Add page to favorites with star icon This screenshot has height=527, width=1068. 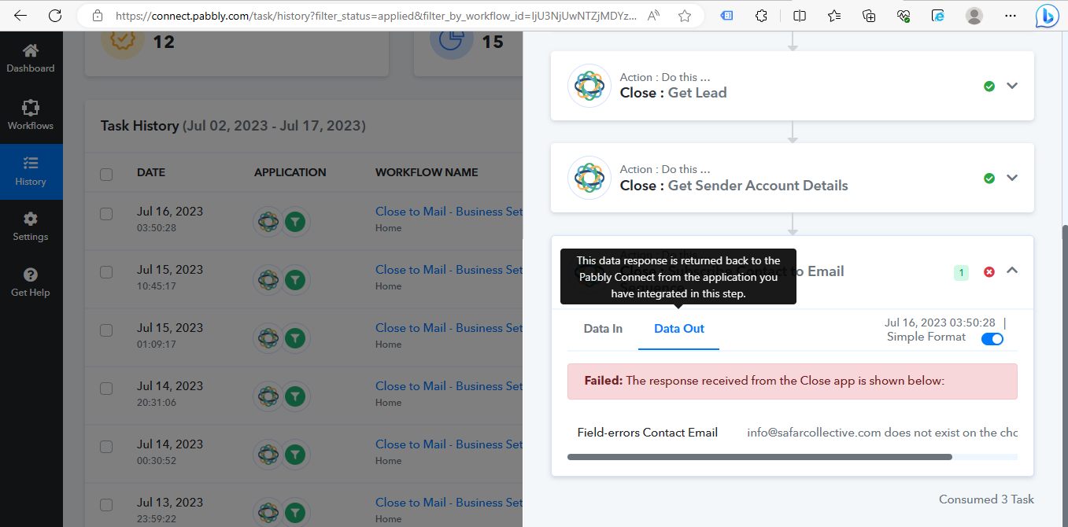click(685, 15)
